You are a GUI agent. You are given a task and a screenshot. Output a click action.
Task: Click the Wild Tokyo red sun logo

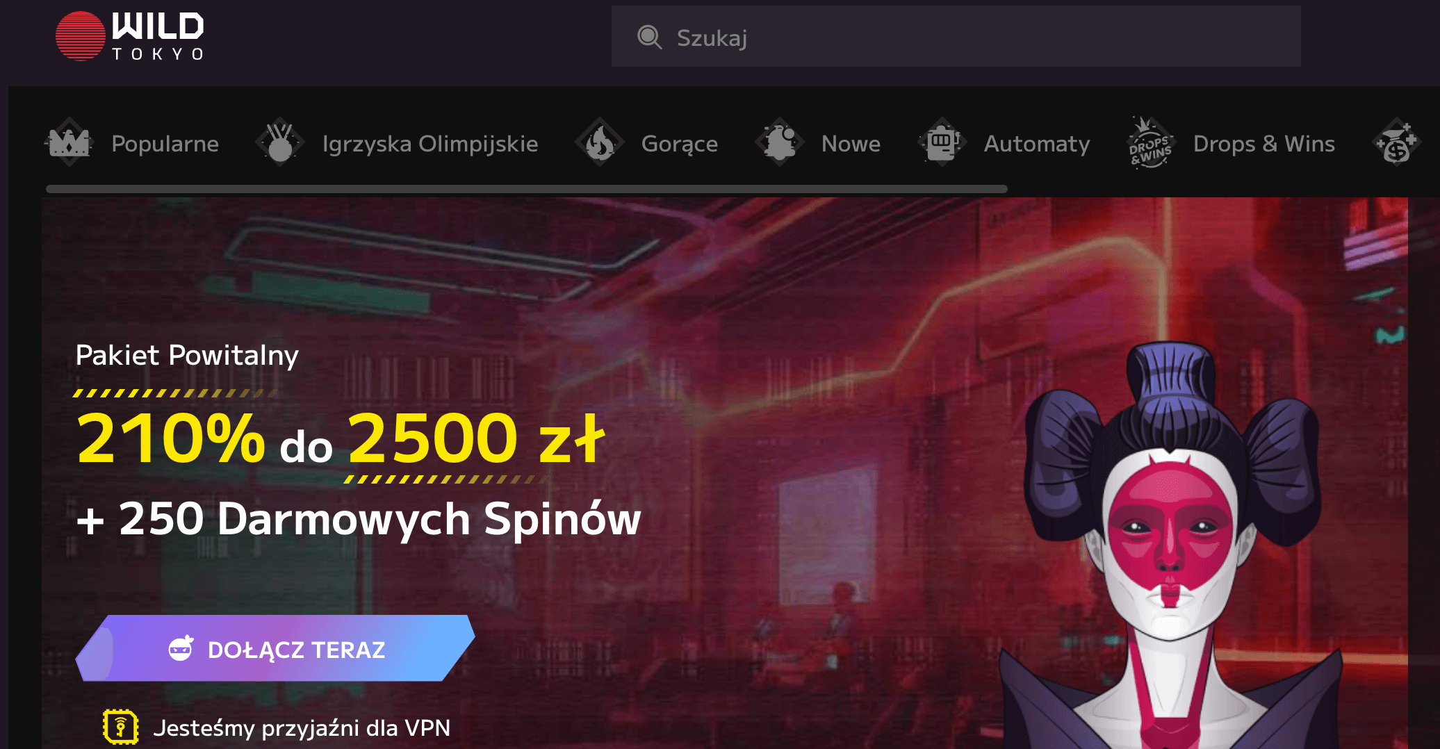tap(81, 36)
